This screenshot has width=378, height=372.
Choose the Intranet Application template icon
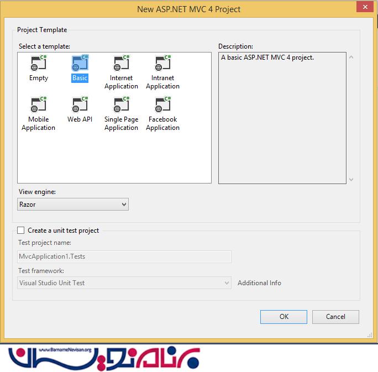pos(163,63)
